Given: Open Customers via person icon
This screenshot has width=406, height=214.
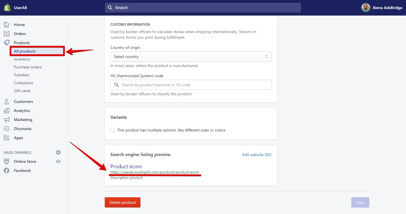Looking at the screenshot, I should coord(7,101).
